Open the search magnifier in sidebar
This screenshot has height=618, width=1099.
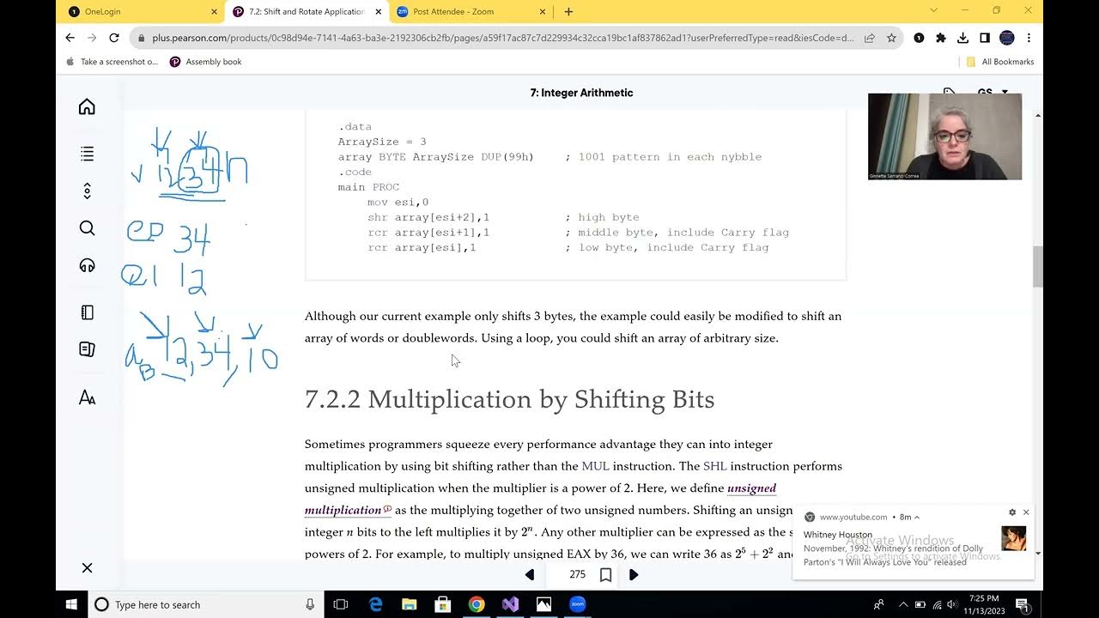click(87, 228)
